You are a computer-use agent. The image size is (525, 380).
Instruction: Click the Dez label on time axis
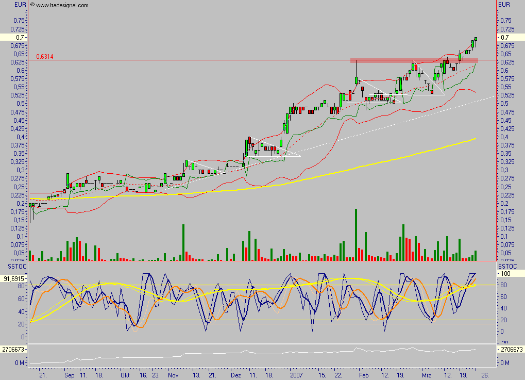point(235,376)
